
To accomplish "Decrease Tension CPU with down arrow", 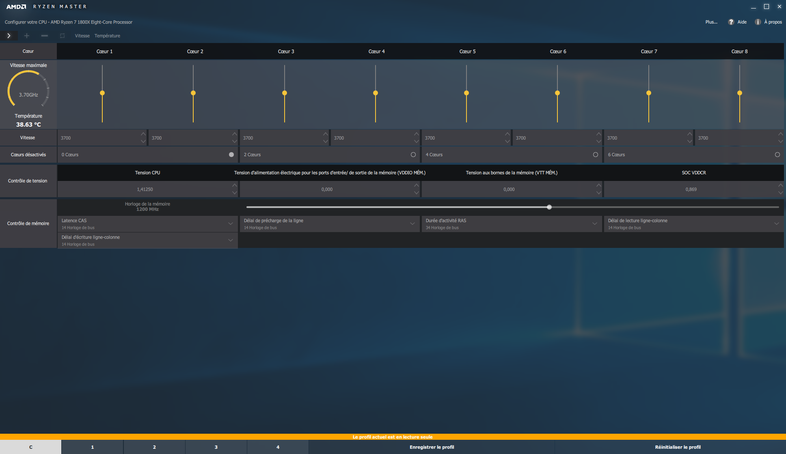I will point(234,193).
